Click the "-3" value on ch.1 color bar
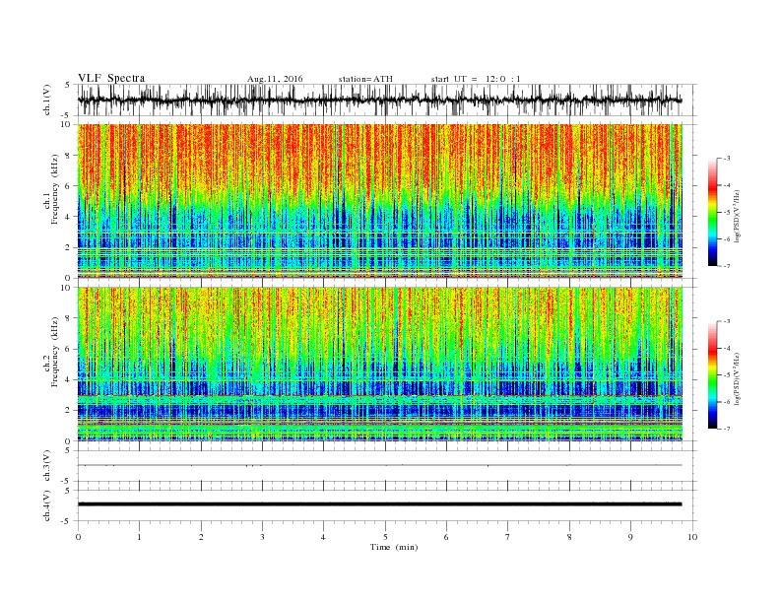Image resolution: width=780 pixels, height=603 pixels. pyautogui.click(x=726, y=159)
